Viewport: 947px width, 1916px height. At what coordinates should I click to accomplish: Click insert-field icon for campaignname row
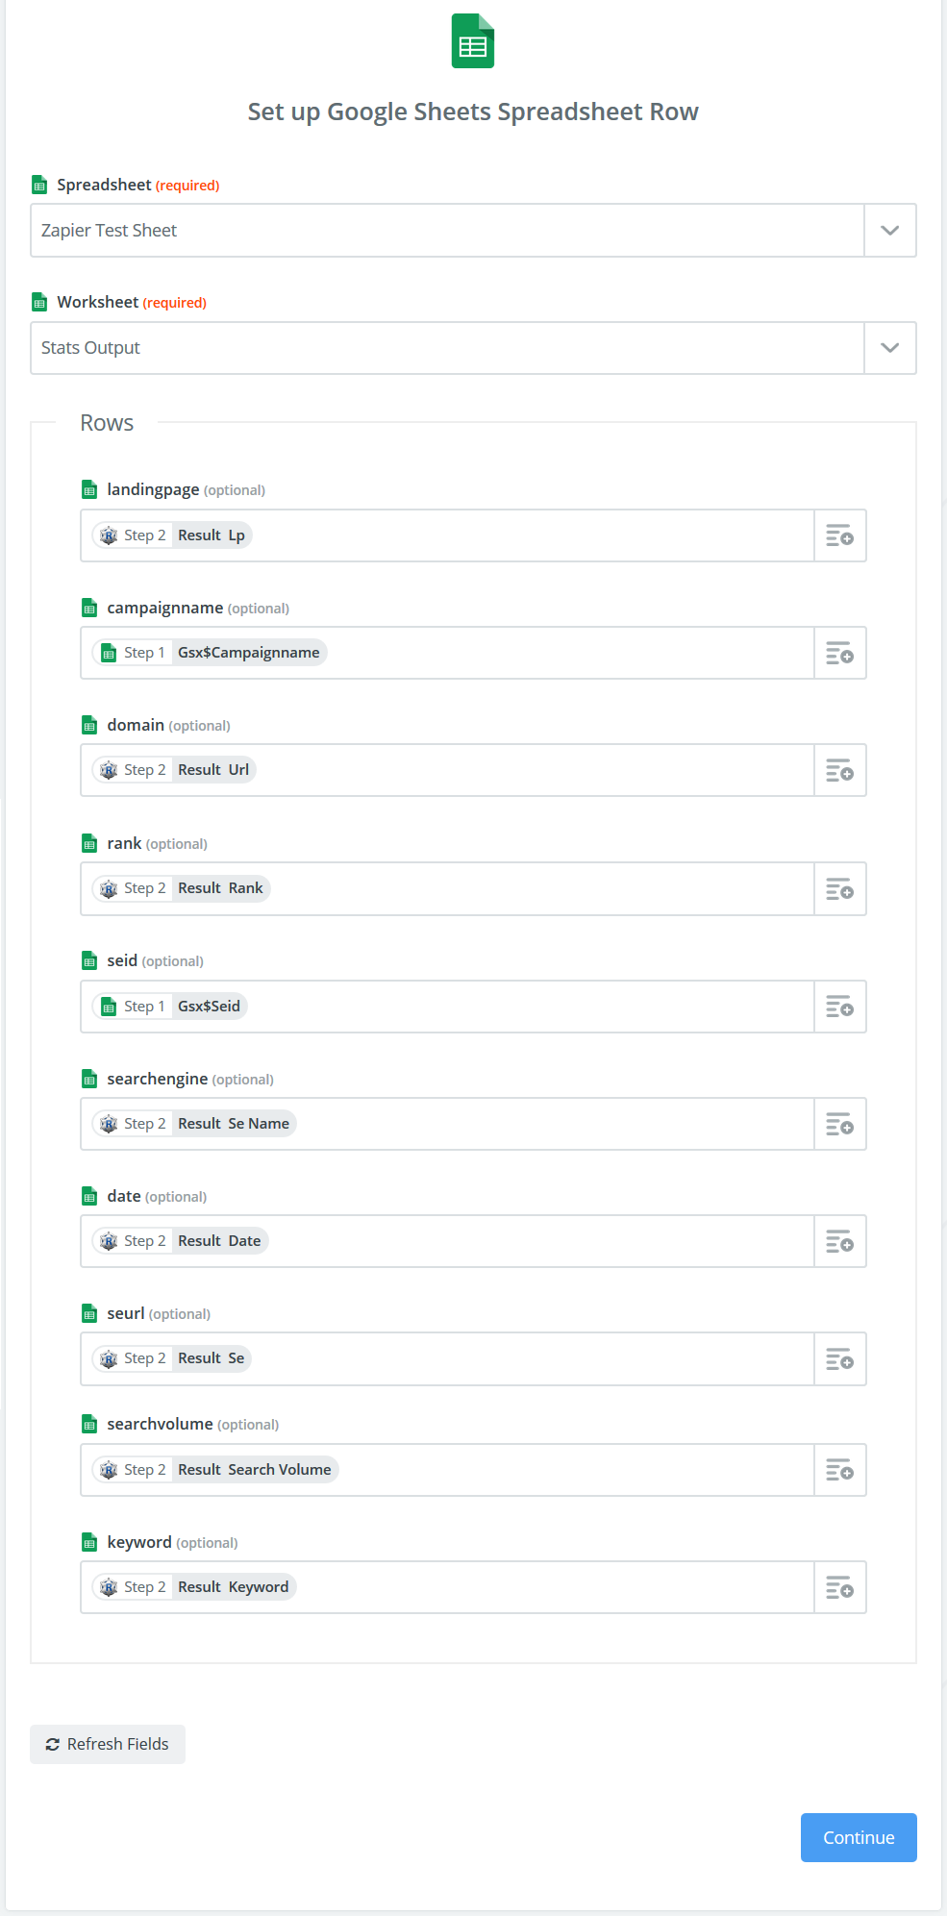coord(839,654)
